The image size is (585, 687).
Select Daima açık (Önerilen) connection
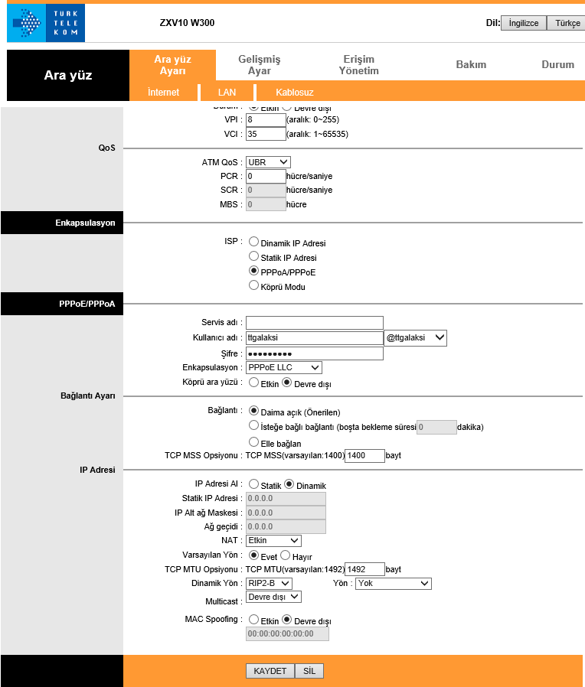253,411
